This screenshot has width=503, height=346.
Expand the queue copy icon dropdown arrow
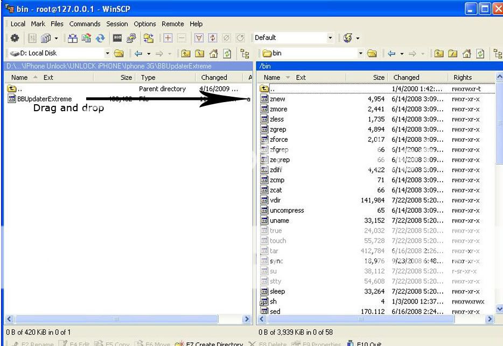point(56,38)
